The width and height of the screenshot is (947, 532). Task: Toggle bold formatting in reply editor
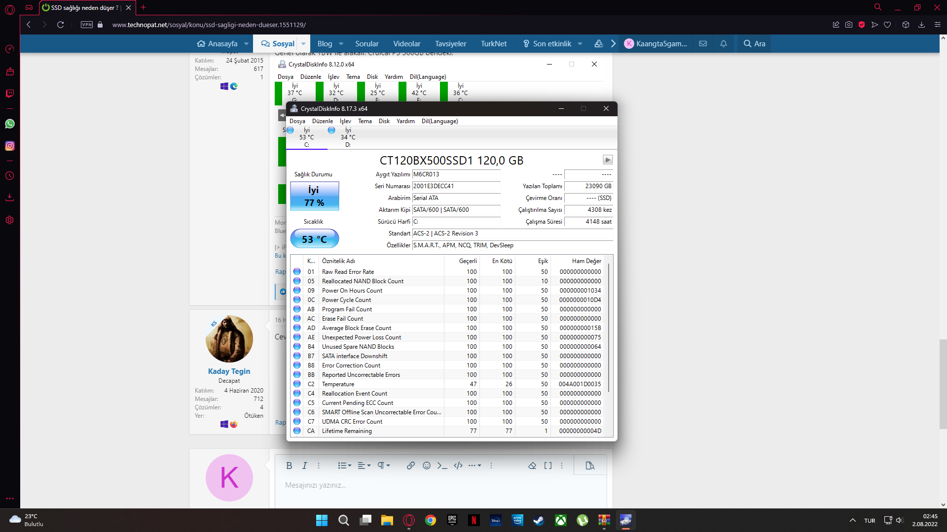coord(289,465)
